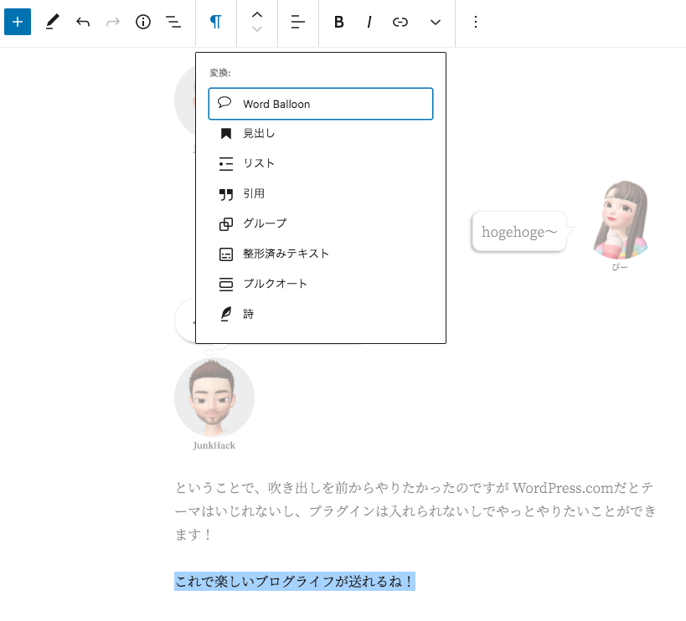Open the three-dot options menu
686x621 pixels.
click(476, 22)
